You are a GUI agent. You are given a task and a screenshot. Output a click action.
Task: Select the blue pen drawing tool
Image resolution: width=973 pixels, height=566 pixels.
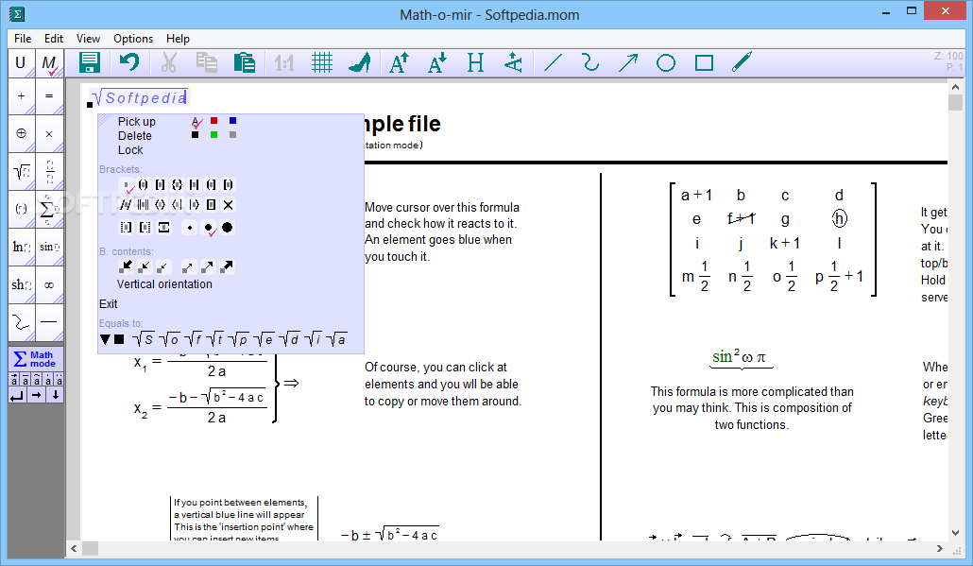point(742,62)
